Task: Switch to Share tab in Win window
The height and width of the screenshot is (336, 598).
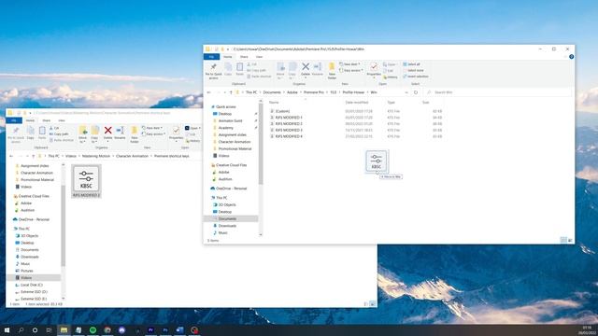Action: (244, 57)
